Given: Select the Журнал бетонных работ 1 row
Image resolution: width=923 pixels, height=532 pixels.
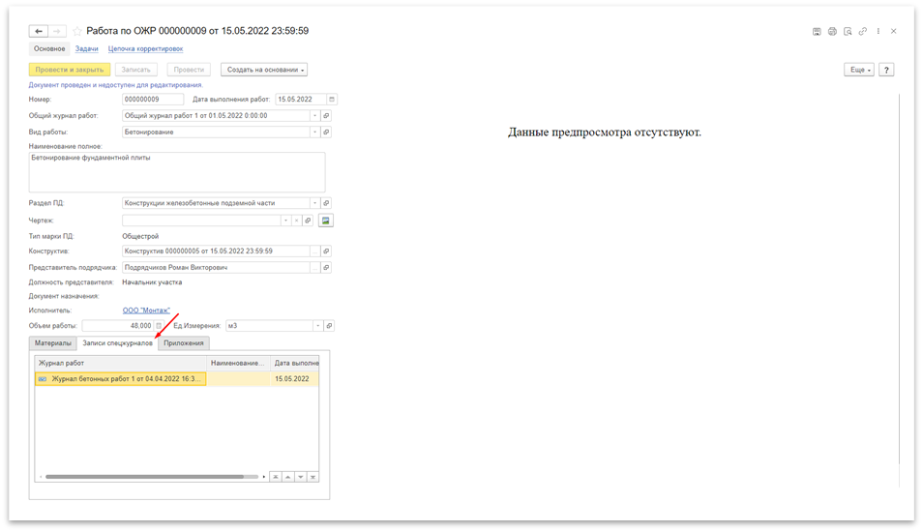Looking at the screenshot, I should point(120,379).
